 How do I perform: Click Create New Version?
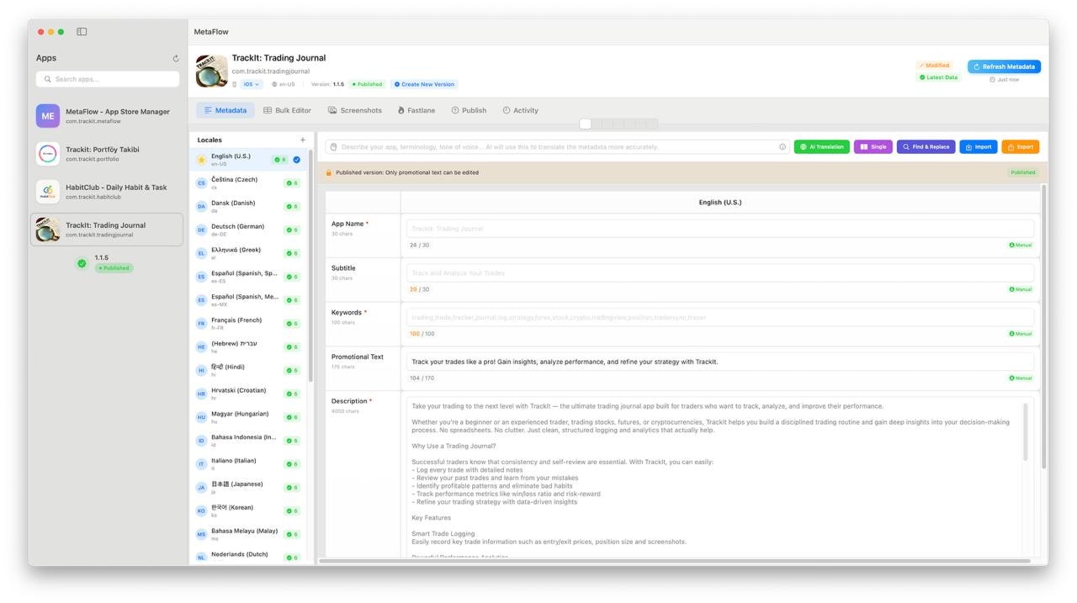click(423, 84)
